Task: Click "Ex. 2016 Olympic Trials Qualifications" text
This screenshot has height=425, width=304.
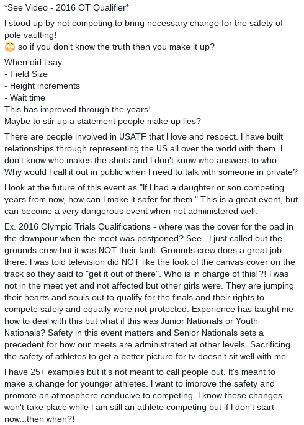Action: [x=78, y=227]
